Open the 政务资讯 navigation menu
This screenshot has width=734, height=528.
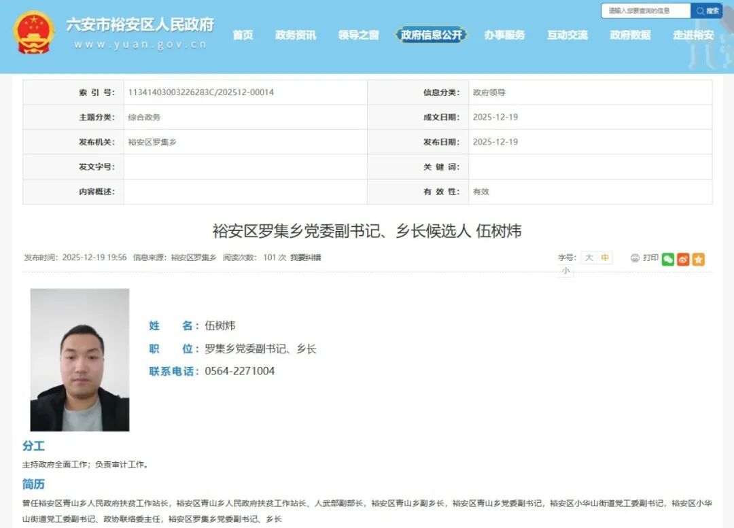(x=295, y=35)
